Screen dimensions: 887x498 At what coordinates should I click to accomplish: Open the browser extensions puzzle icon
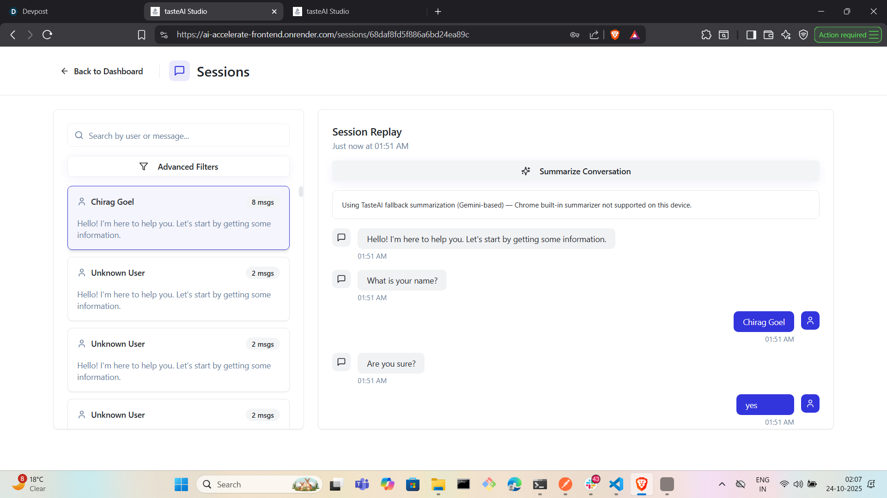pos(706,35)
